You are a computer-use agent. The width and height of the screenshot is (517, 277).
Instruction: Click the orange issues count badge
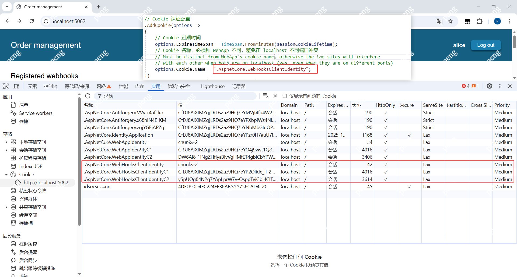[x=475, y=86]
